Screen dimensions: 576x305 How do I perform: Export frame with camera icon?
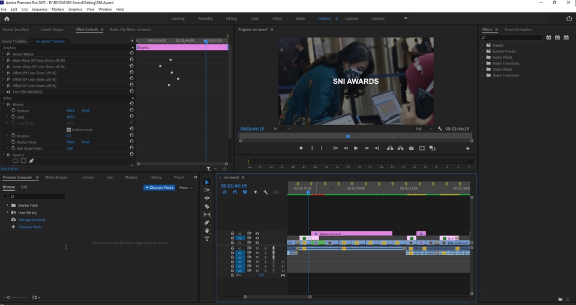point(411,148)
